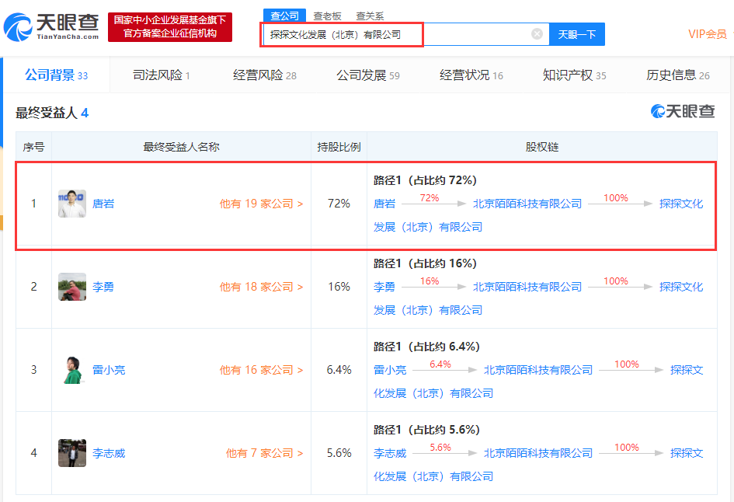Expand 李志威's 他有 7 家公司 link
The height and width of the screenshot is (502, 734).
pyautogui.click(x=264, y=453)
